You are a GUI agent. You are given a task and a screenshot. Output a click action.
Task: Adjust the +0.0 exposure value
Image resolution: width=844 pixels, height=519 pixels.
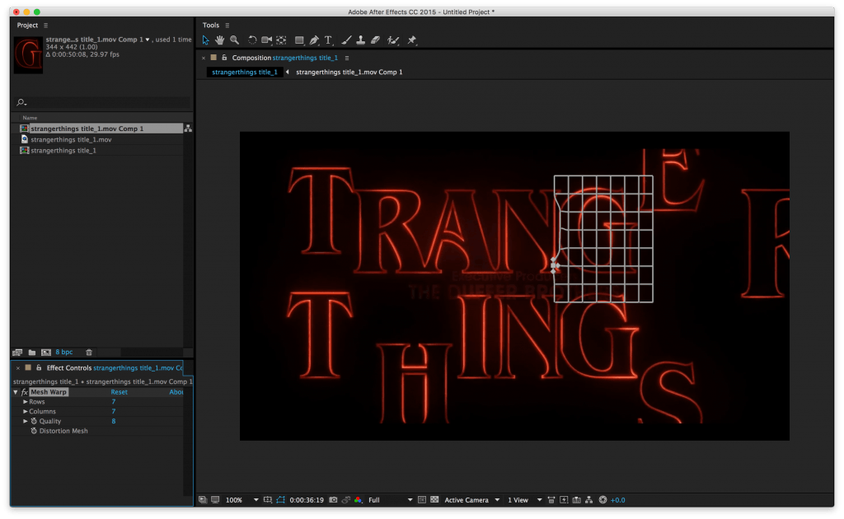(x=617, y=500)
